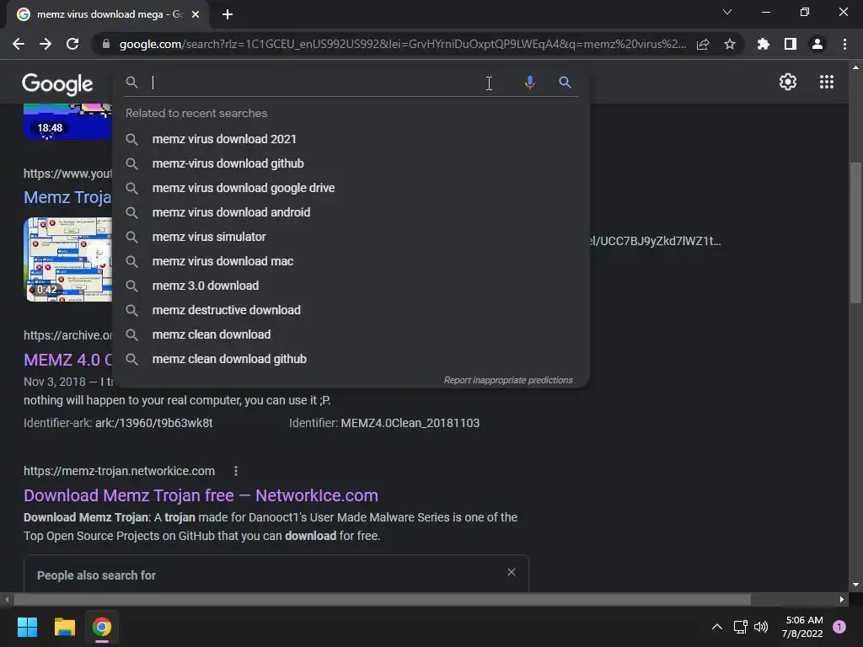Reload the current page
The width and height of the screenshot is (863, 647).
[x=72, y=44]
